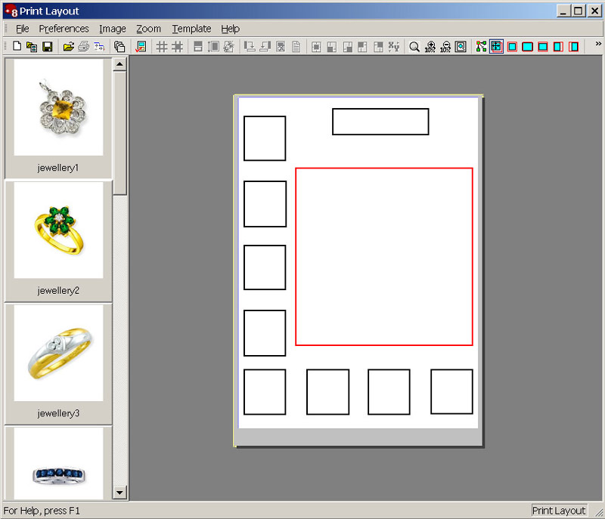Toggle the highlighted four-arrow move mode button
The height and width of the screenshot is (519, 605).
496,47
